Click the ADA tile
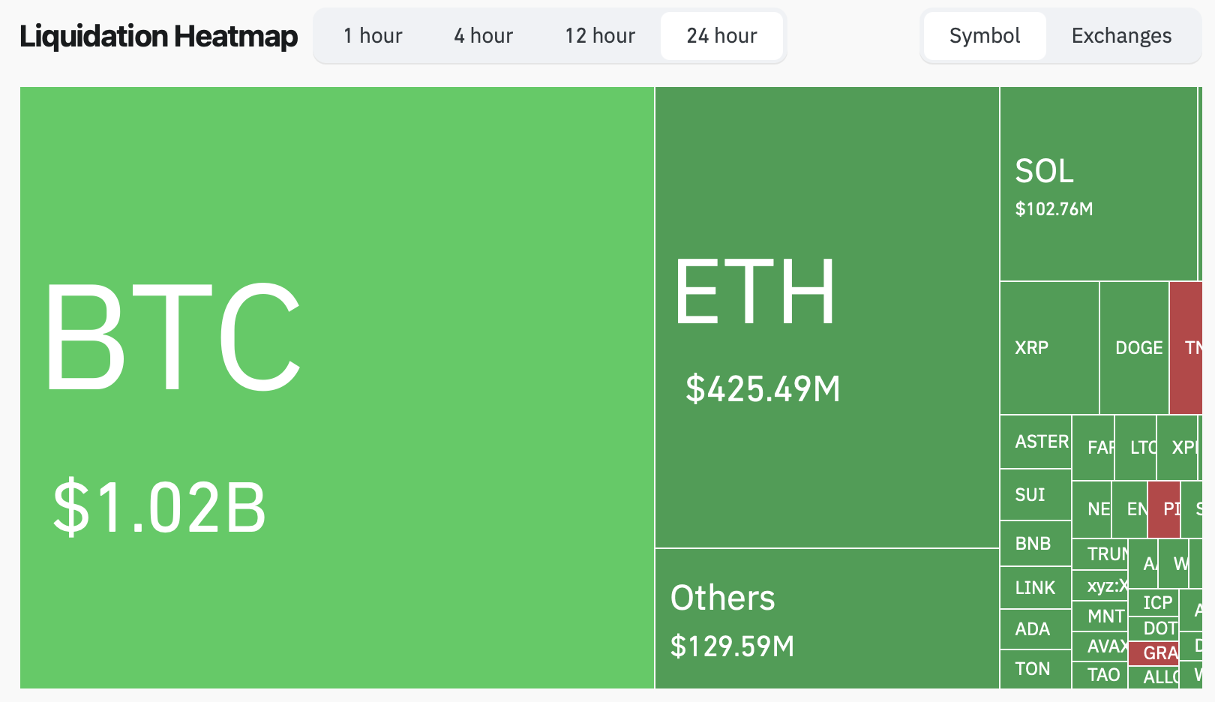This screenshot has height=702, width=1215. pyautogui.click(x=1036, y=629)
